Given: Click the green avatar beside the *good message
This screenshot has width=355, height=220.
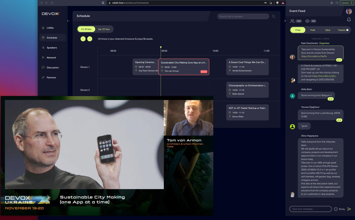Looking at the screenshot, I should [x=292, y=126].
